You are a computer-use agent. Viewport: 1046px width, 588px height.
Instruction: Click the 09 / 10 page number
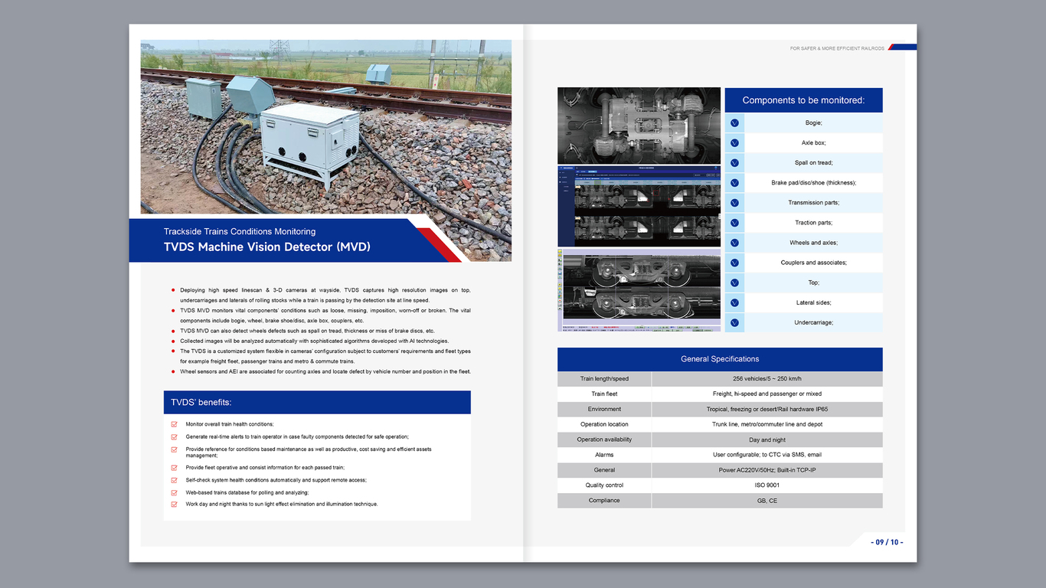click(x=887, y=542)
